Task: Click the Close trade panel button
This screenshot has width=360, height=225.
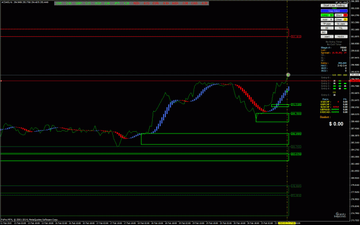Action: point(339,20)
